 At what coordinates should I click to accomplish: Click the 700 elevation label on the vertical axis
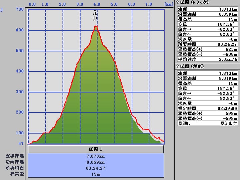pyautogui.click(x=20, y=9)
